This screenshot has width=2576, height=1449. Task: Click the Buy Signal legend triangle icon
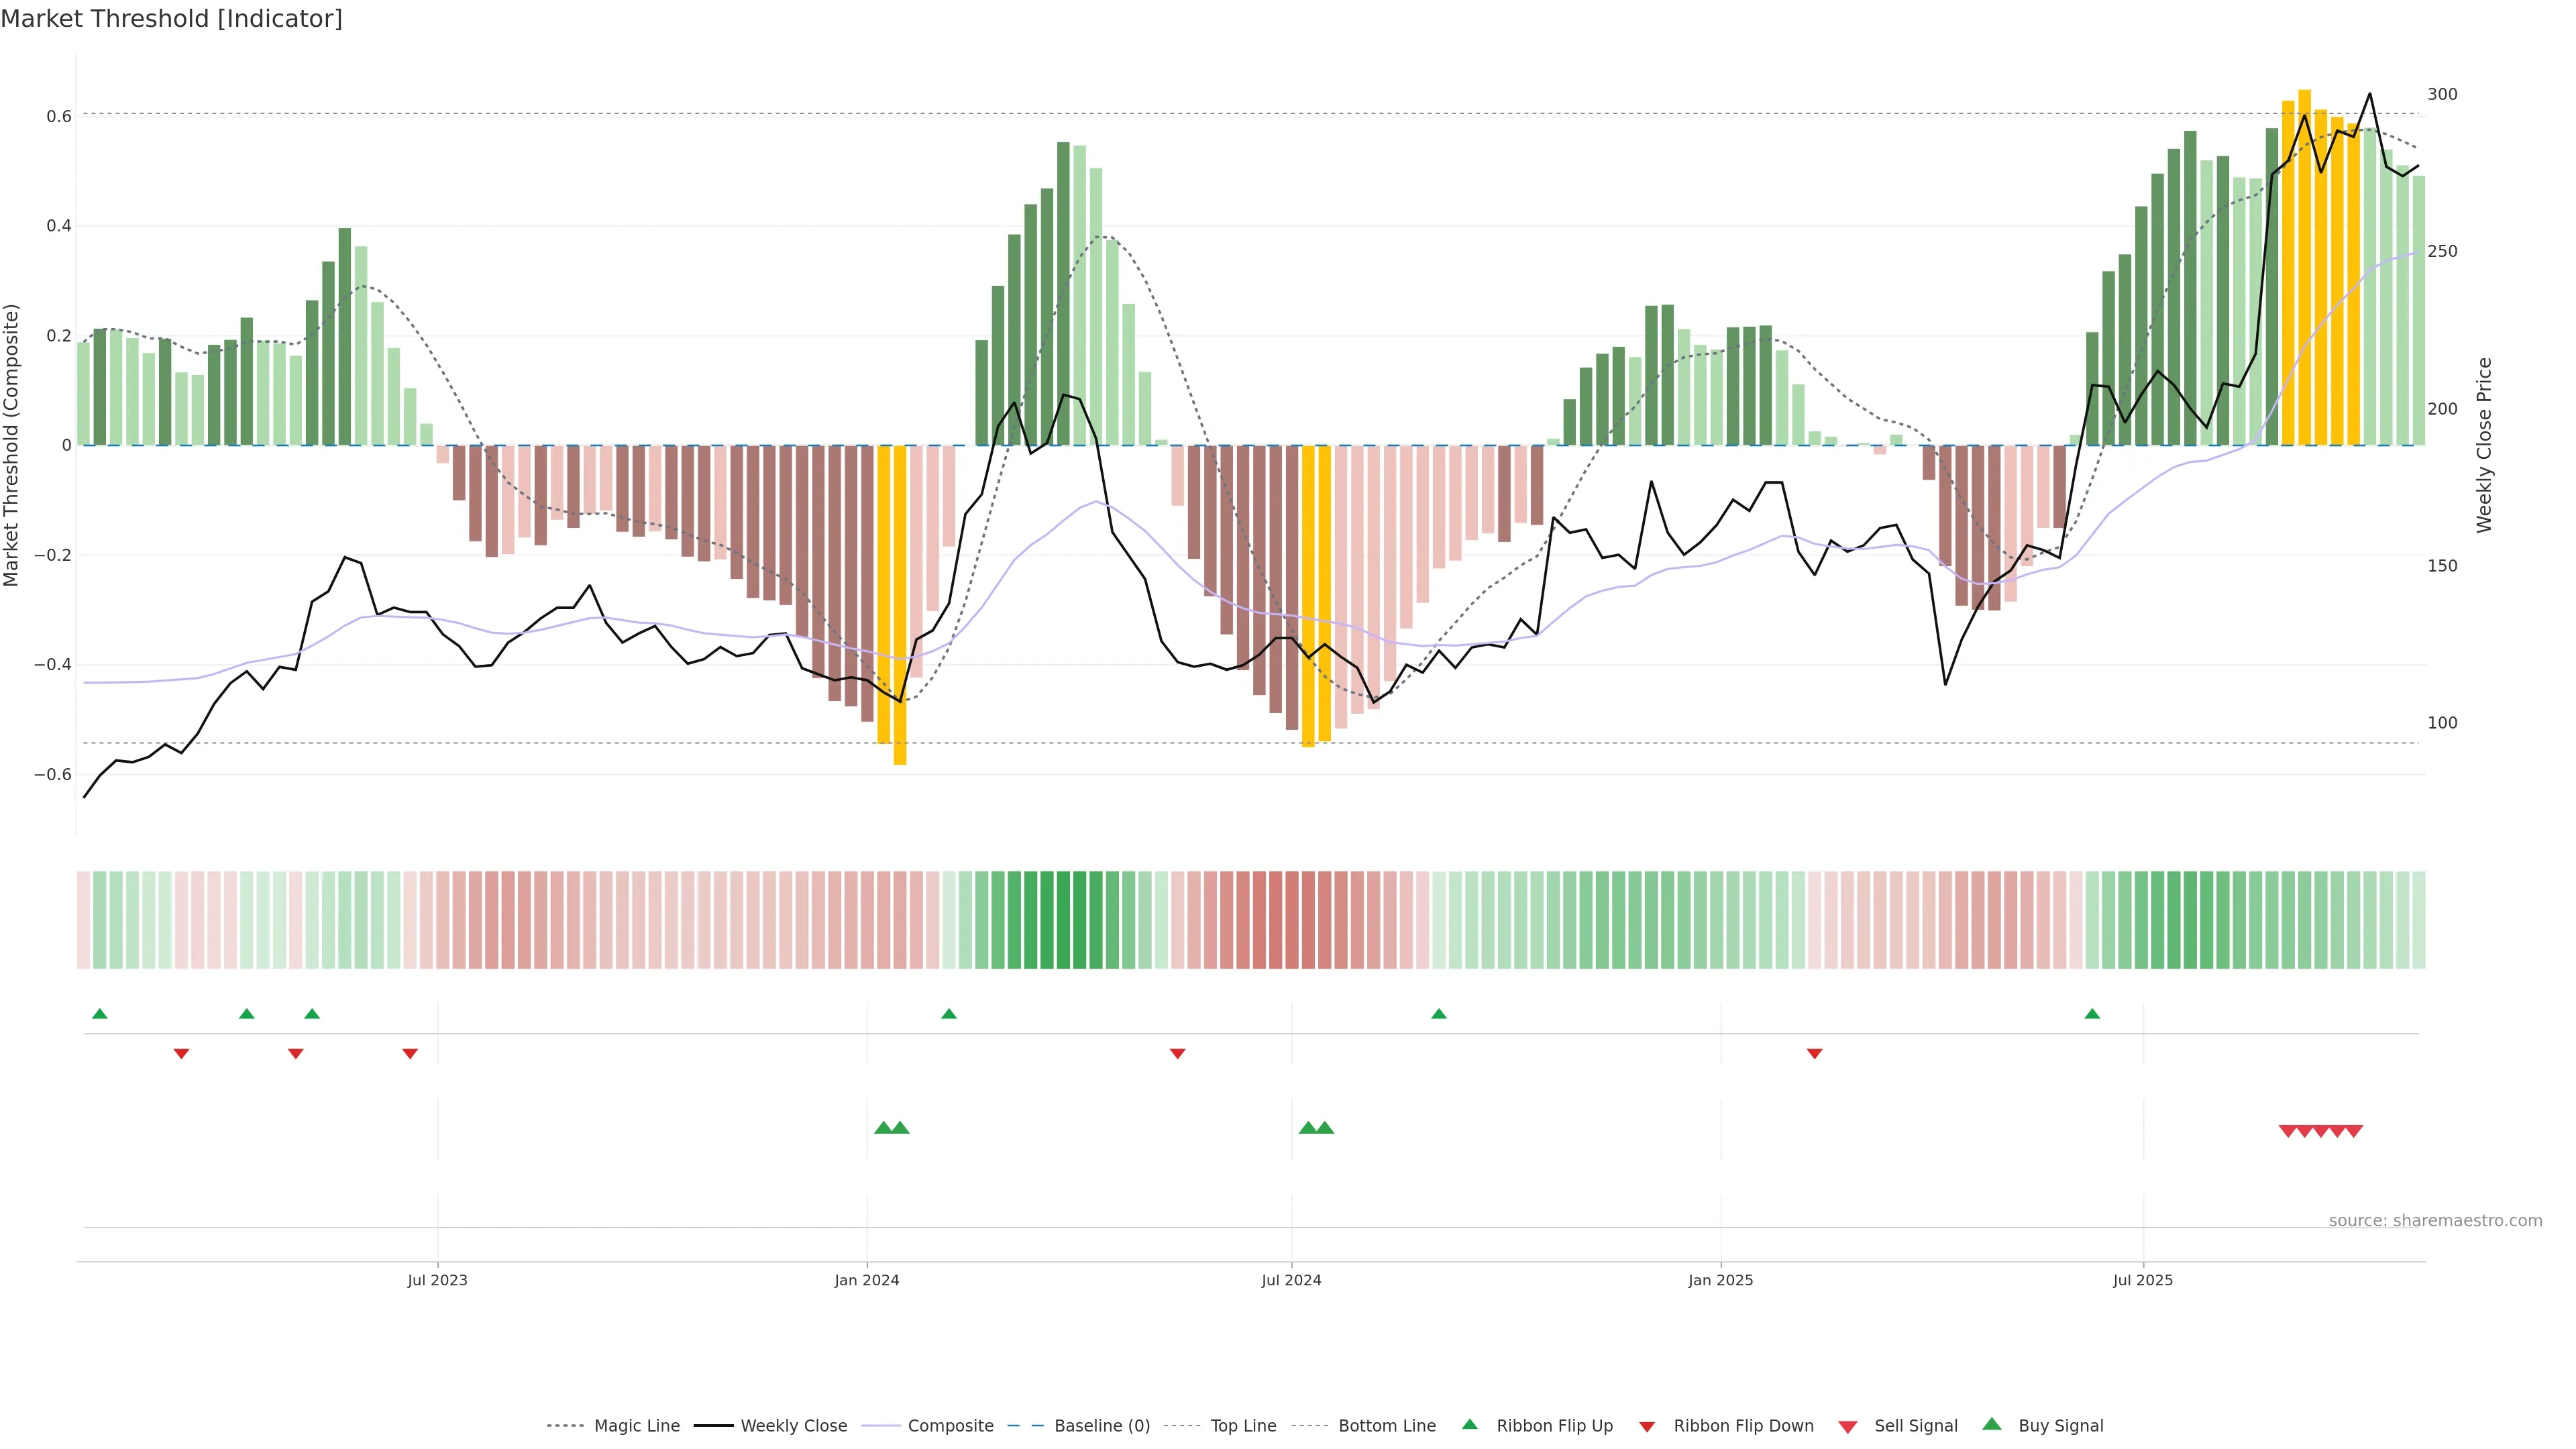tap(1992, 1424)
